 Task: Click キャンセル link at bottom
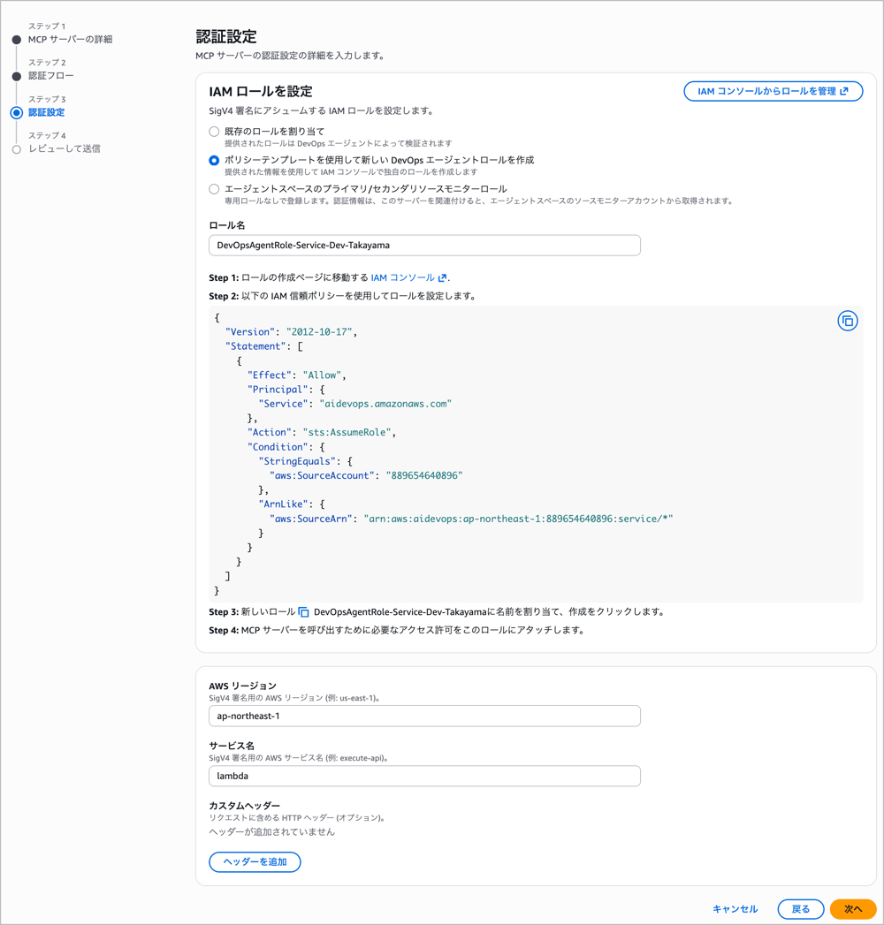(735, 909)
